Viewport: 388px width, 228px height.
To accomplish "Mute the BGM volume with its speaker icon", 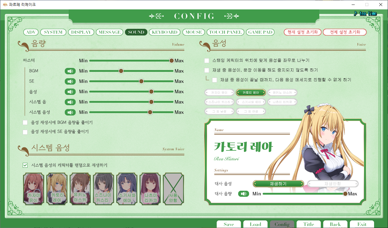I will click(x=70, y=71).
